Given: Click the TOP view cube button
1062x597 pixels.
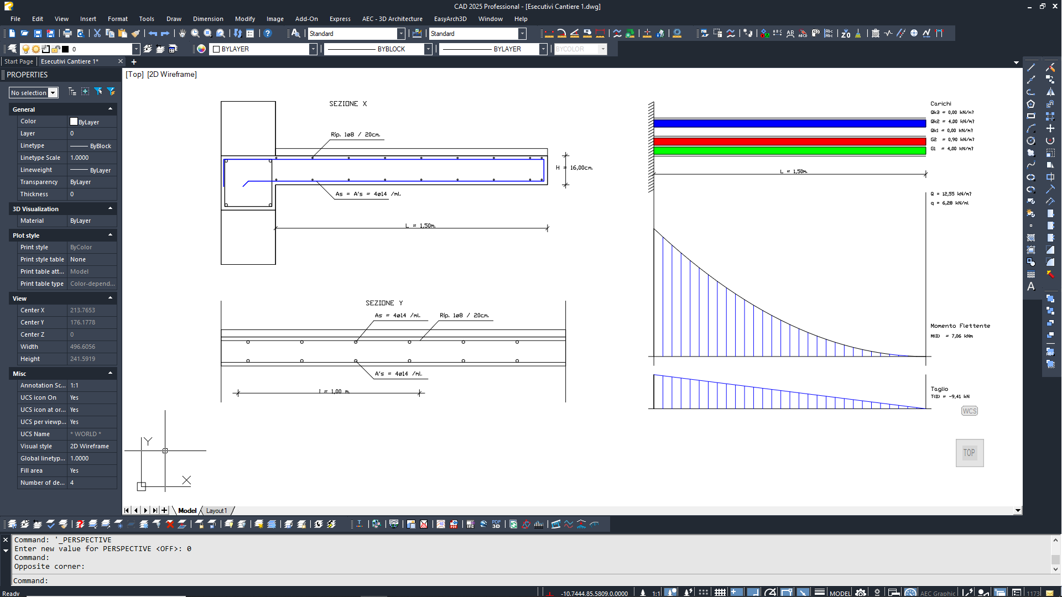Looking at the screenshot, I should tap(969, 453).
